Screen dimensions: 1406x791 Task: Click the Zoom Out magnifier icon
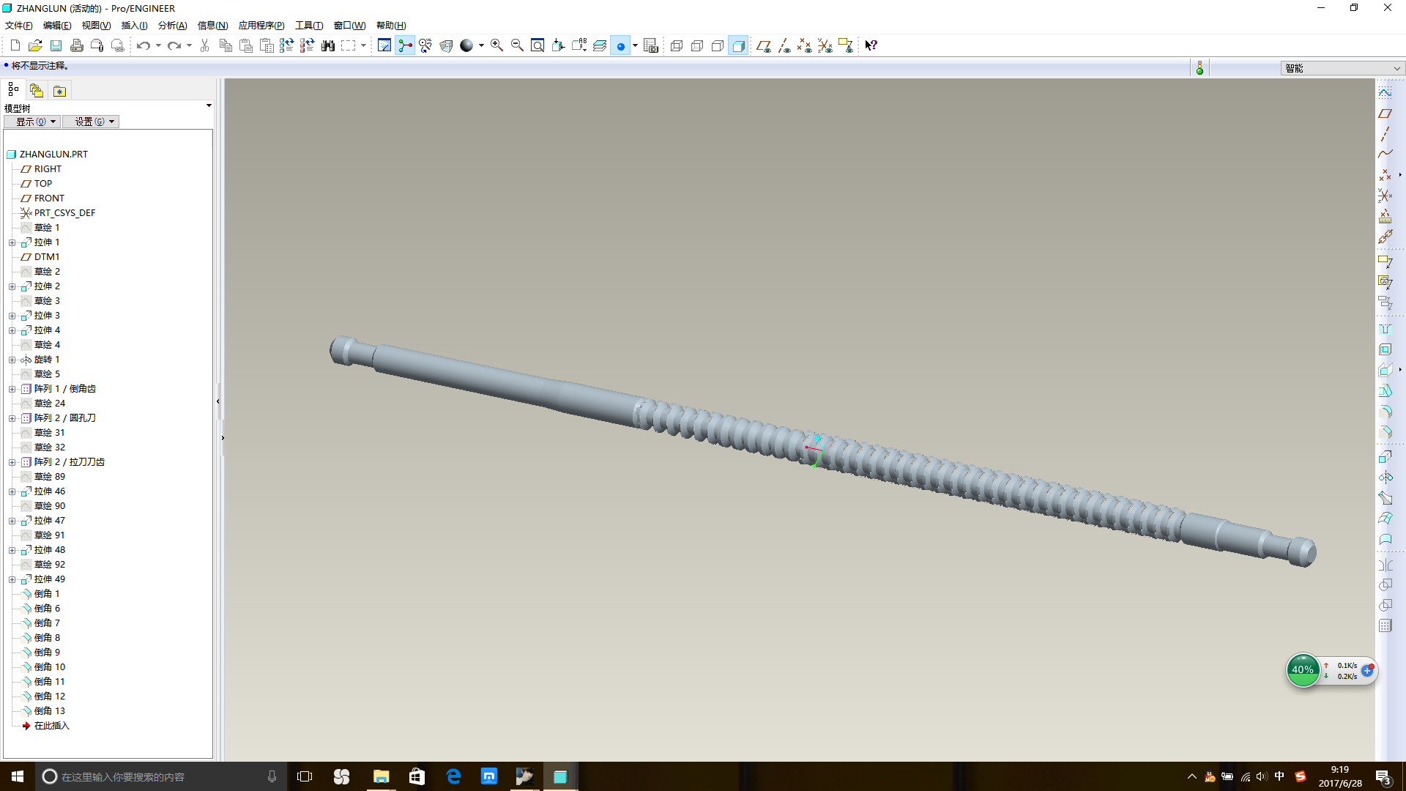517,45
